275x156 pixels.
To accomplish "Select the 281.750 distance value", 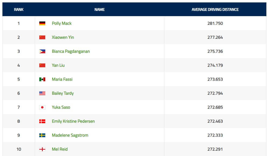I will click(215, 23).
